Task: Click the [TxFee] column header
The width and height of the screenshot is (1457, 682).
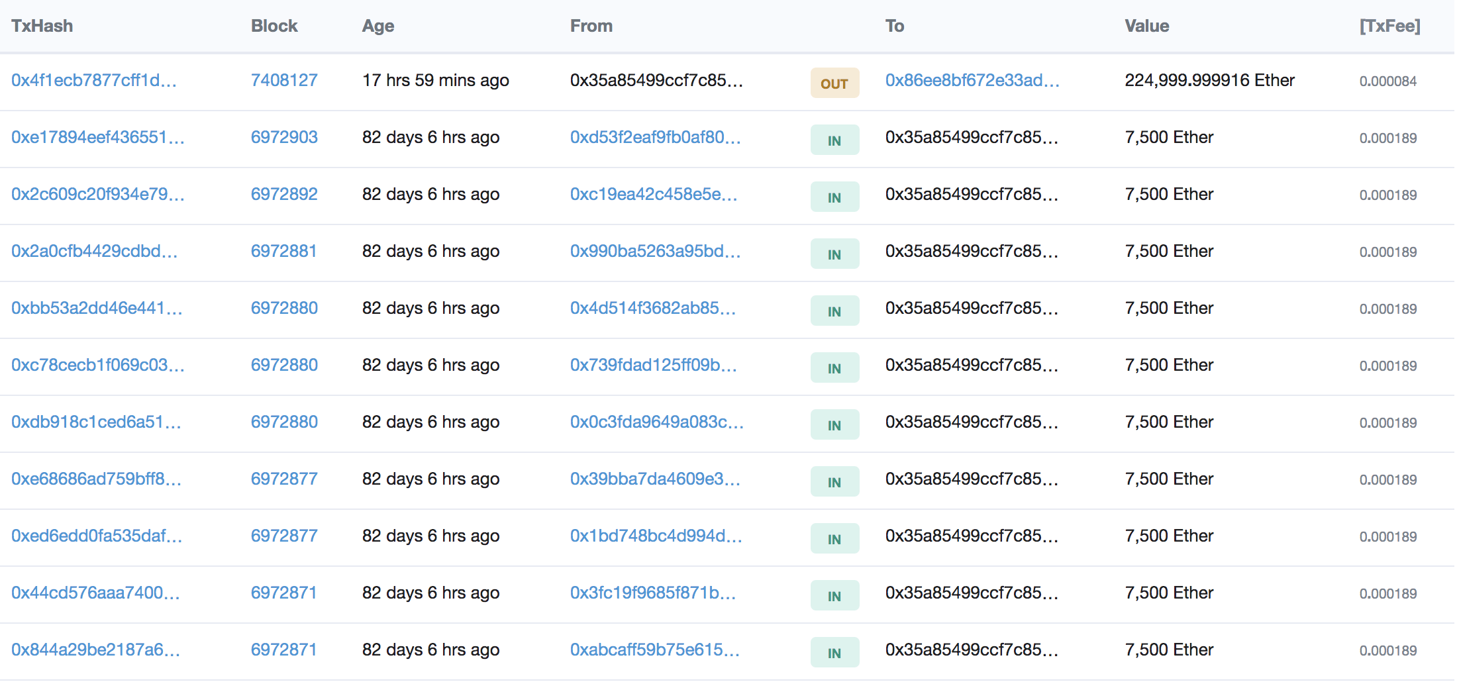Action: pyautogui.click(x=1390, y=26)
